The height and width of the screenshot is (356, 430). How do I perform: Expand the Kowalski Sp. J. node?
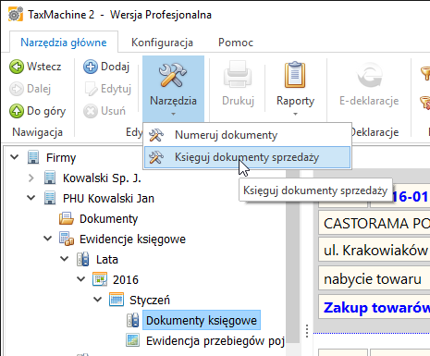[x=31, y=178]
